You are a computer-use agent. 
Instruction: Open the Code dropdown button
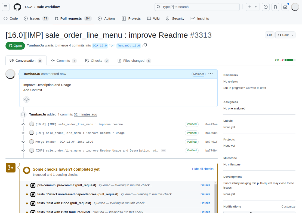click(x=285, y=35)
